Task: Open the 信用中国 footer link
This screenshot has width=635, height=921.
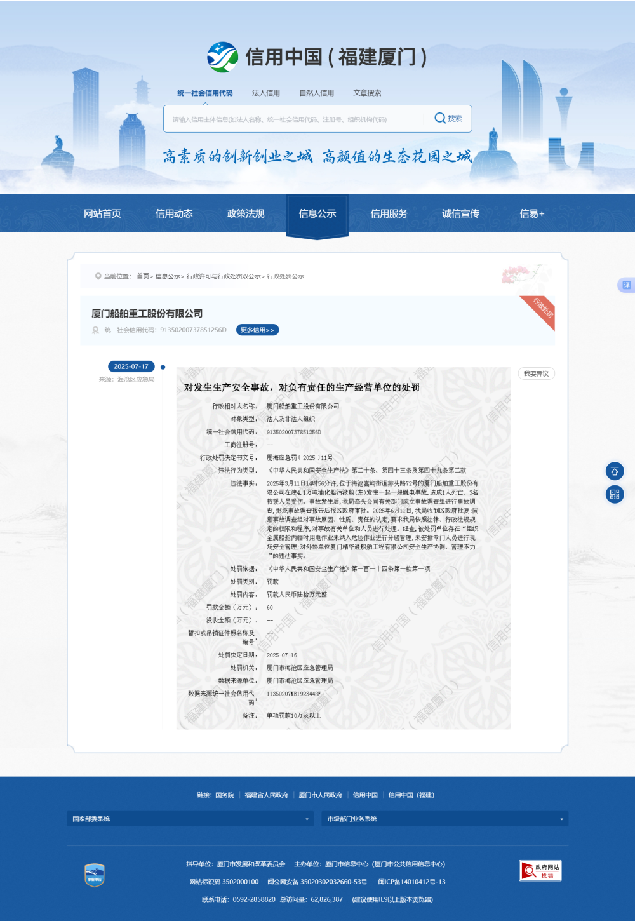Action: 365,795
